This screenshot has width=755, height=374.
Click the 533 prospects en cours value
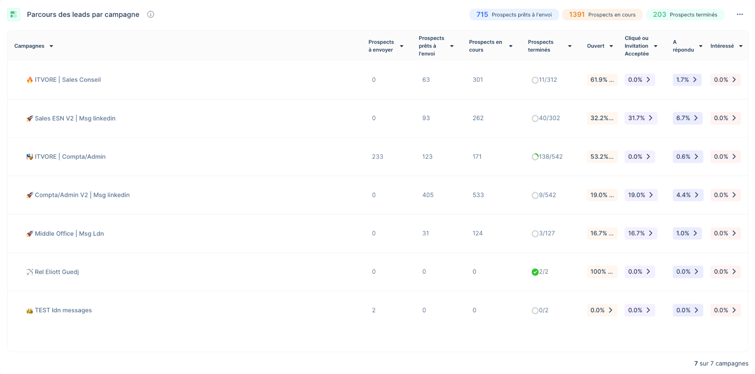pos(478,195)
